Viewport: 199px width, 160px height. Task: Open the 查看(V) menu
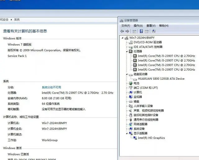[x=151, y=26]
